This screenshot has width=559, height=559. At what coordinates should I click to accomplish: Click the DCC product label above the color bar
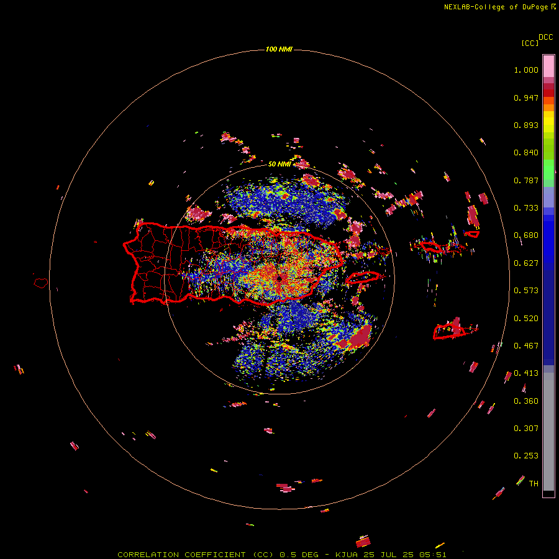pos(546,37)
